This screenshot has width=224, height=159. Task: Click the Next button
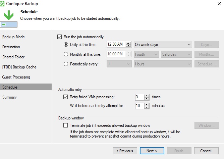(152, 151)
